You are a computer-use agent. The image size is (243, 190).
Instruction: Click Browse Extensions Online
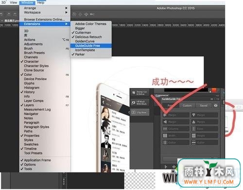coord(44,19)
